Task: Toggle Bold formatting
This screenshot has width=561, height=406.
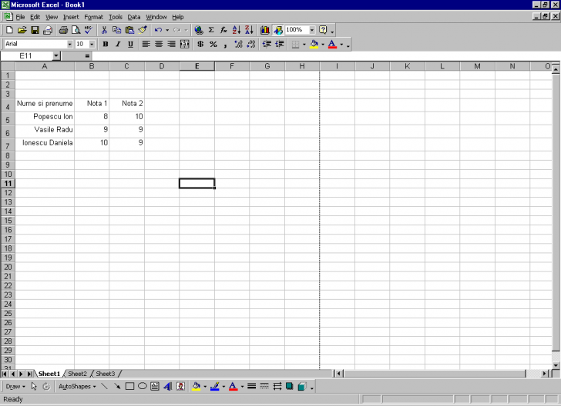Action: click(x=106, y=45)
